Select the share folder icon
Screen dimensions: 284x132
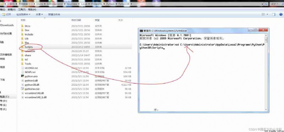(22, 55)
